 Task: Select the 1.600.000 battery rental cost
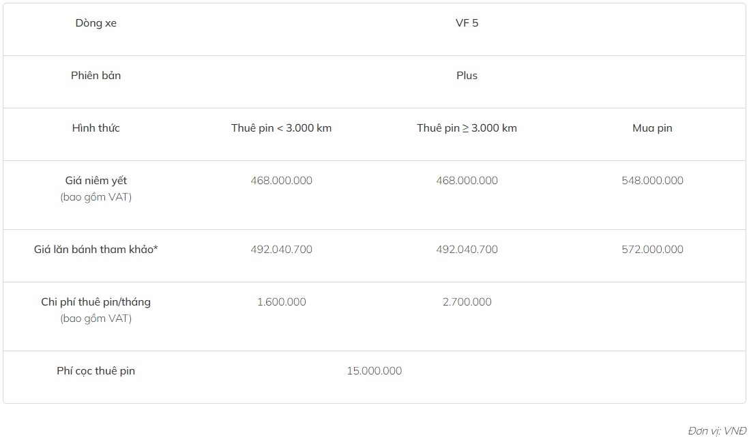coord(281,302)
